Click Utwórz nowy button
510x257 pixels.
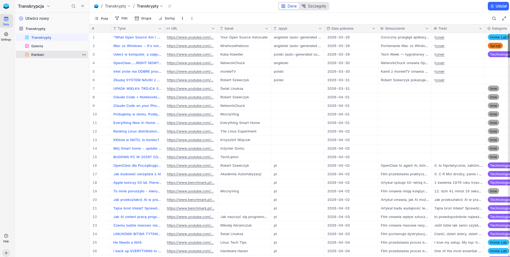(x=34, y=18)
